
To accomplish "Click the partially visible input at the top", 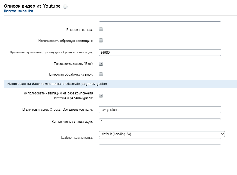I will pyautogui.click(x=160, y=20).
